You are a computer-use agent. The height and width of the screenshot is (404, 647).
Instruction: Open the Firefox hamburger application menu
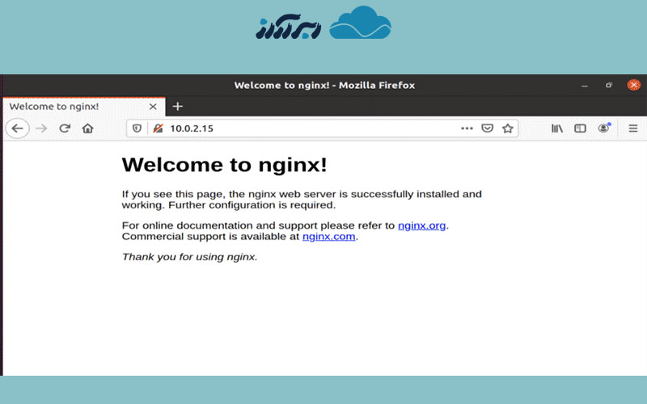[x=633, y=128]
